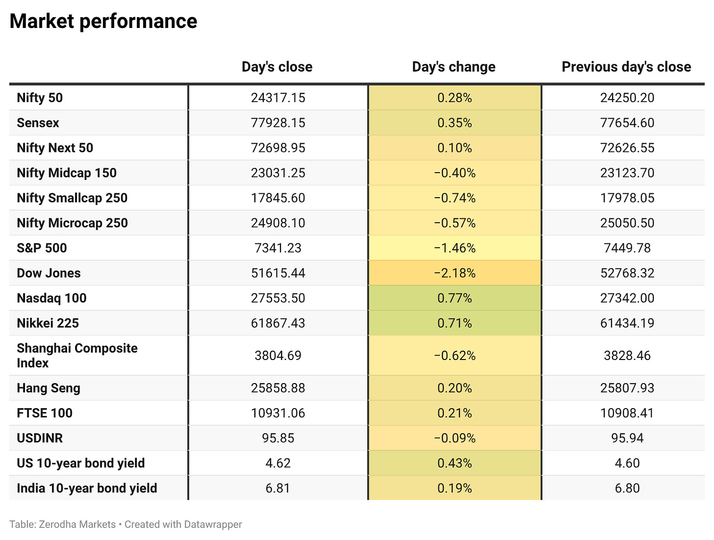Click the Dow Jones -2.18% change cell
This screenshot has width=714, height=540.
click(x=455, y=273)
